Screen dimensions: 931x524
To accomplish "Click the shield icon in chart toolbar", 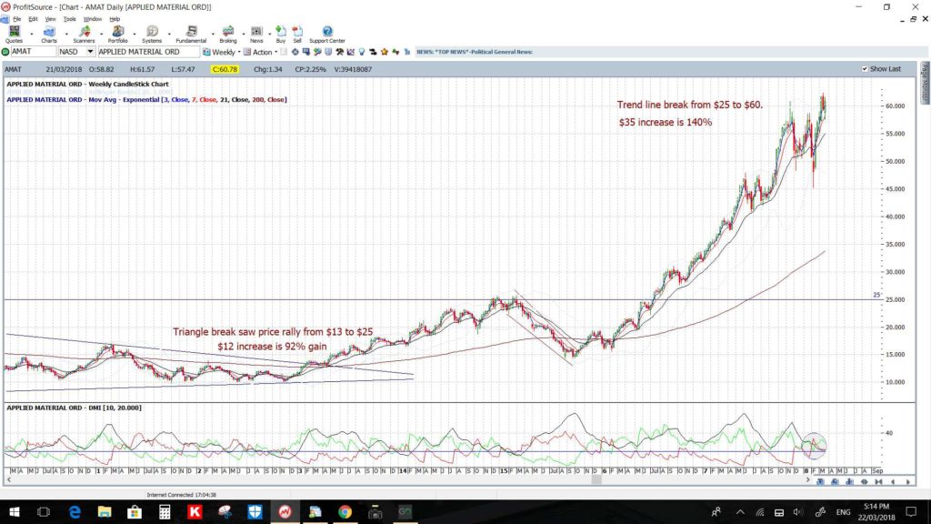I will [328, 52].
